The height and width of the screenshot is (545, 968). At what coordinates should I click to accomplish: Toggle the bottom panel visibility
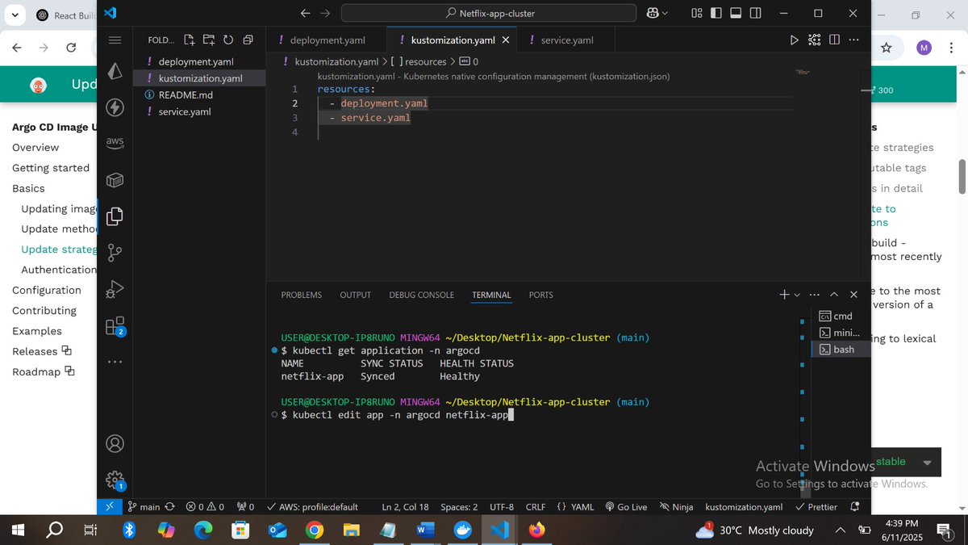tap(736, 13)
